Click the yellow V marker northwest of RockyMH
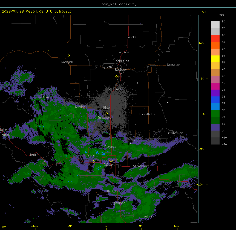This screenshot has height=230, width=236. (48, 50)
